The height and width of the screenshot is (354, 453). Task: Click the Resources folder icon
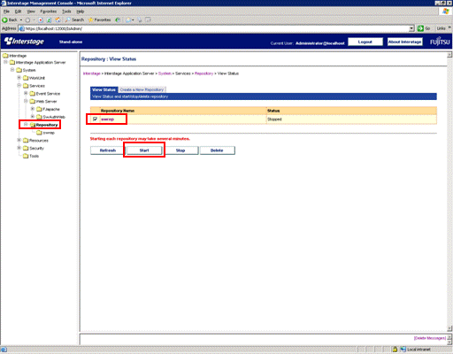26,141
